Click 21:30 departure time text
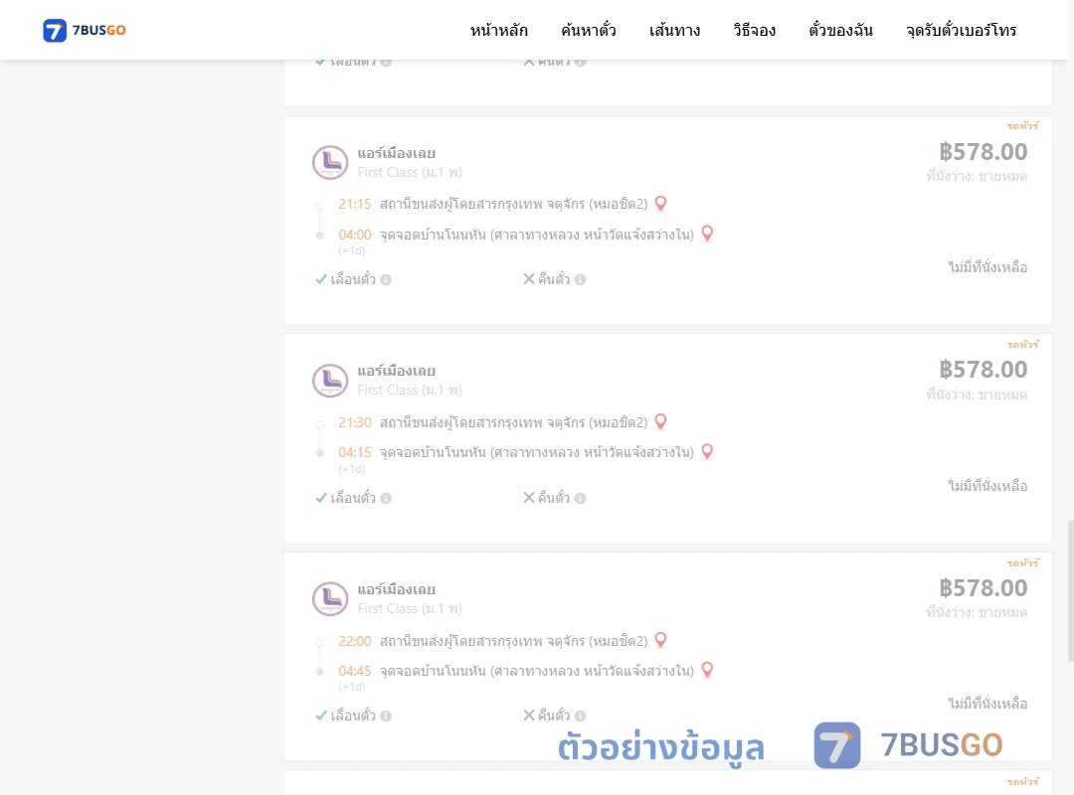Viewport: 1074px width, 795px height. (355, 422)
